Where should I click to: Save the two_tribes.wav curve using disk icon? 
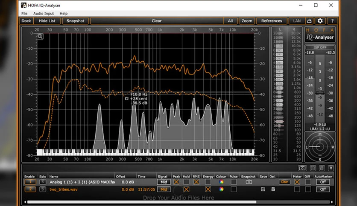click(x=263, y=189)
